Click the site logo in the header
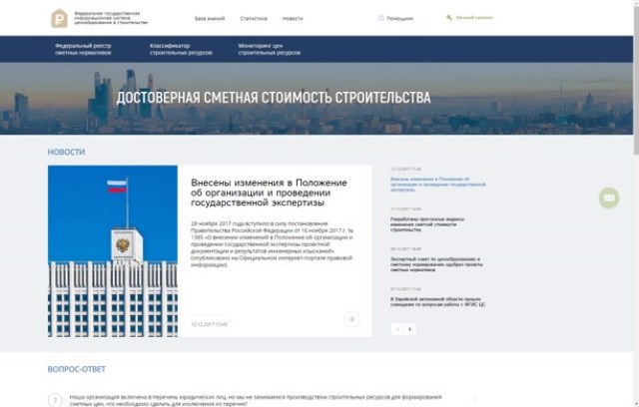This screenshot has width=639, height=407. (x=61, y=17)
